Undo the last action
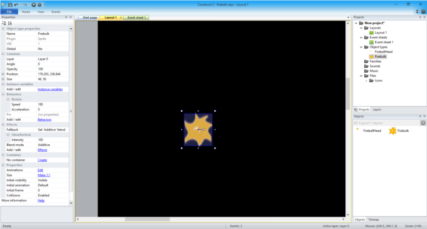Image resolution: width=427 pixels, height=229 pixels. tap(16, 4)
